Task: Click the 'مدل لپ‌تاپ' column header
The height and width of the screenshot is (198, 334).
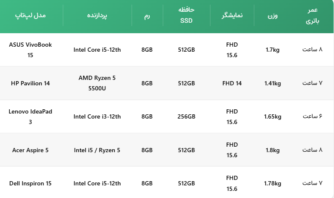Action: [30, 15]
